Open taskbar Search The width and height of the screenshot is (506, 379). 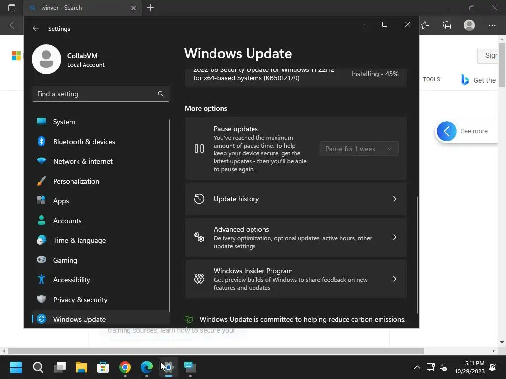coord(38,367)
